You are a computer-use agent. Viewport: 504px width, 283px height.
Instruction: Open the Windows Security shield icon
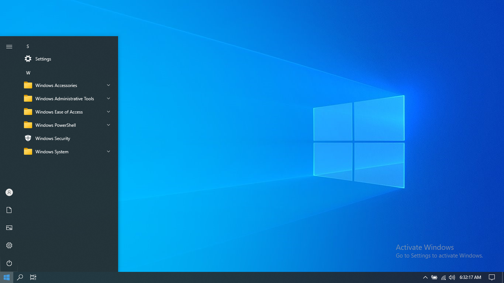point(28,138)
